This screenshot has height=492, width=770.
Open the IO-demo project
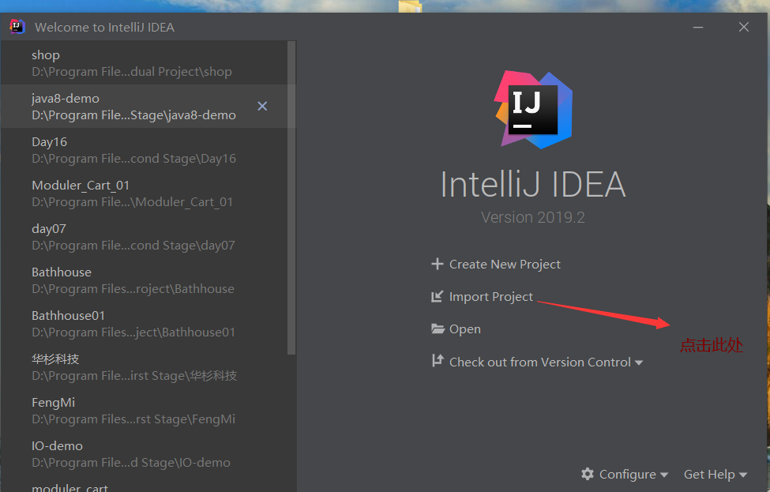click(118, 453)
